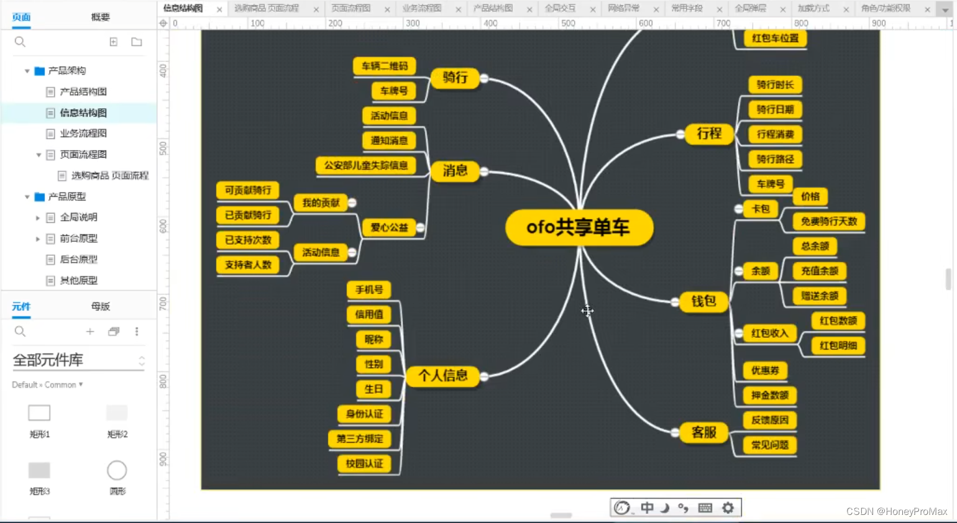Select the 后台原型 page
The height and width of the screenshot is (523, 957).
(78, 260)
